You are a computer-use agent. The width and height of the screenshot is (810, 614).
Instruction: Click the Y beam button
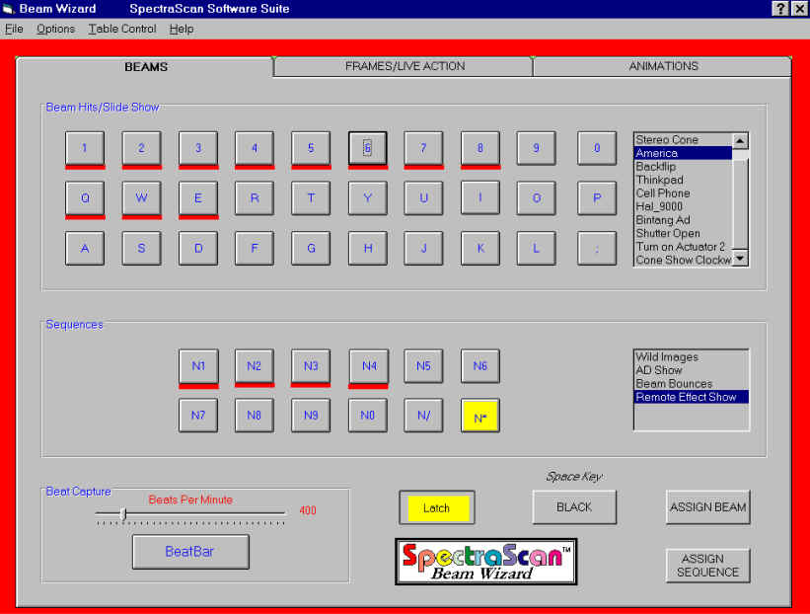367,198
